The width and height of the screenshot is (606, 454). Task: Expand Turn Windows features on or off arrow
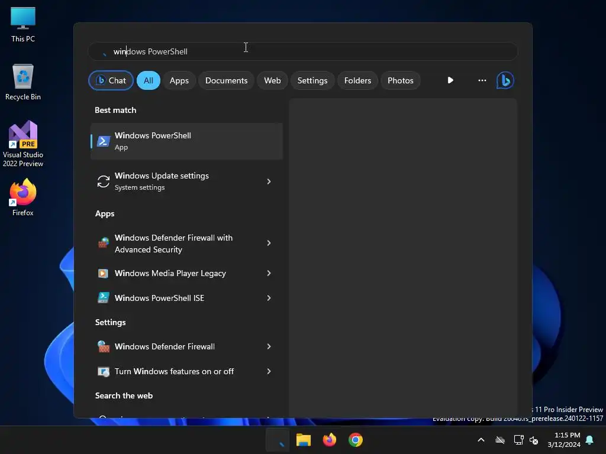coord(269,371)
